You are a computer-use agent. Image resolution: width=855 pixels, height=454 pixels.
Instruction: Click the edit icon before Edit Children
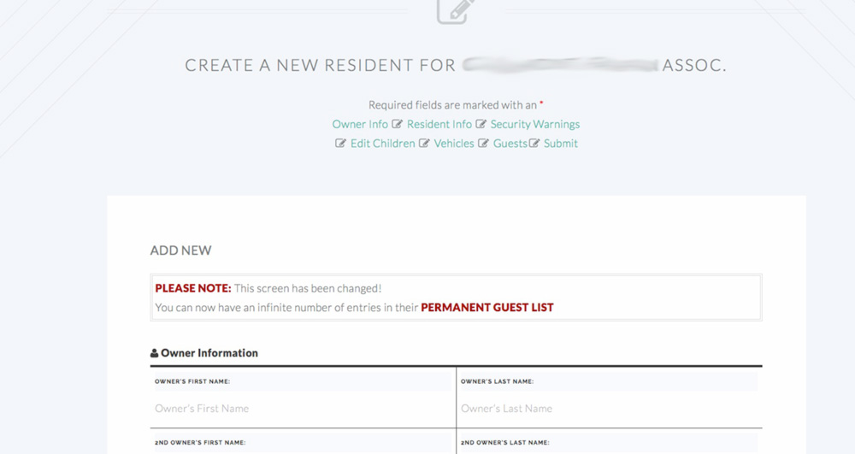coord(340,144)
